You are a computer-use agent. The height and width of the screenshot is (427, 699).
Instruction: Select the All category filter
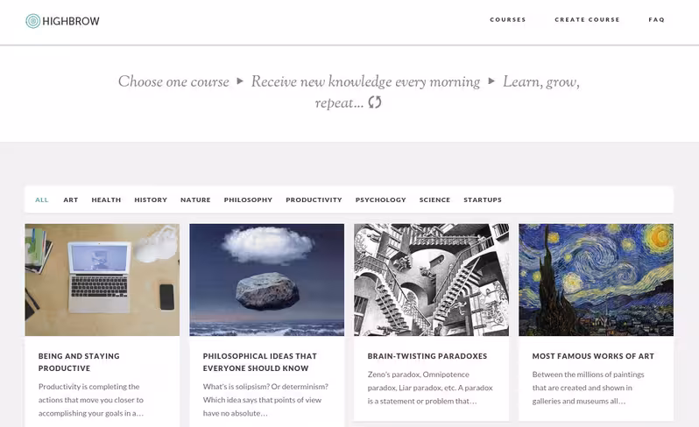[x=41, y=199]
